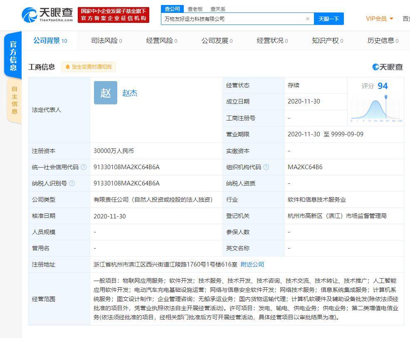
Task: Open the VIP会员 dropdown menu
Action: tap(379, 19)
